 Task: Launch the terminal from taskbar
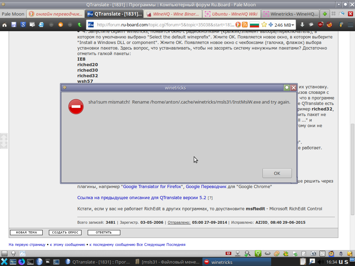coord(30,262)
